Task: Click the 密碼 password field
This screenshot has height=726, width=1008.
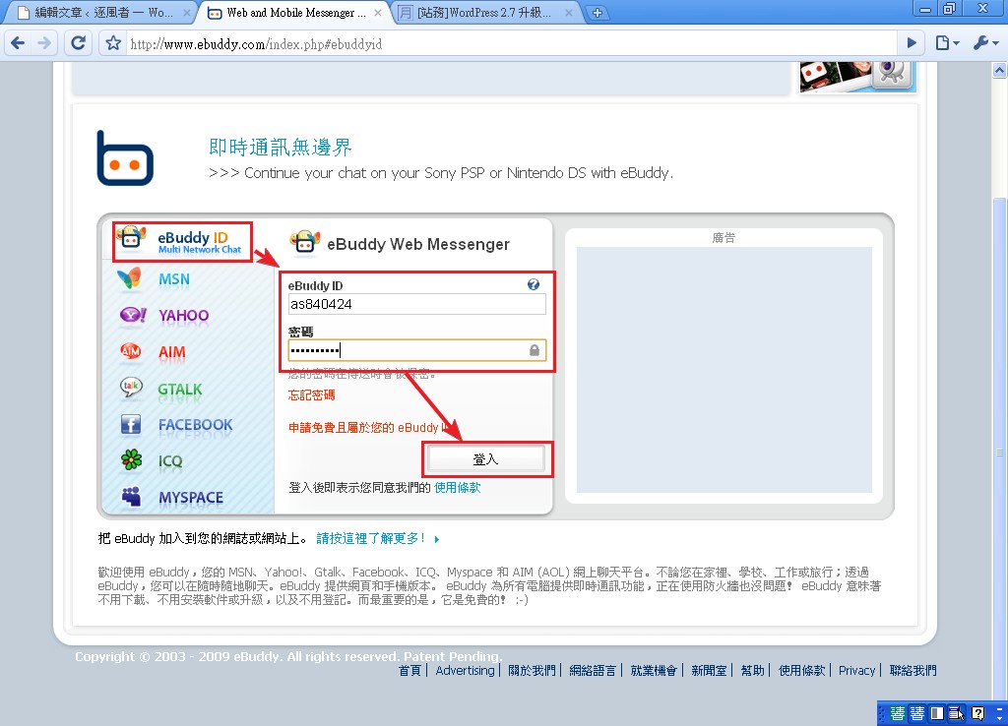Action: pyautogui.click(x=416, y=350)
